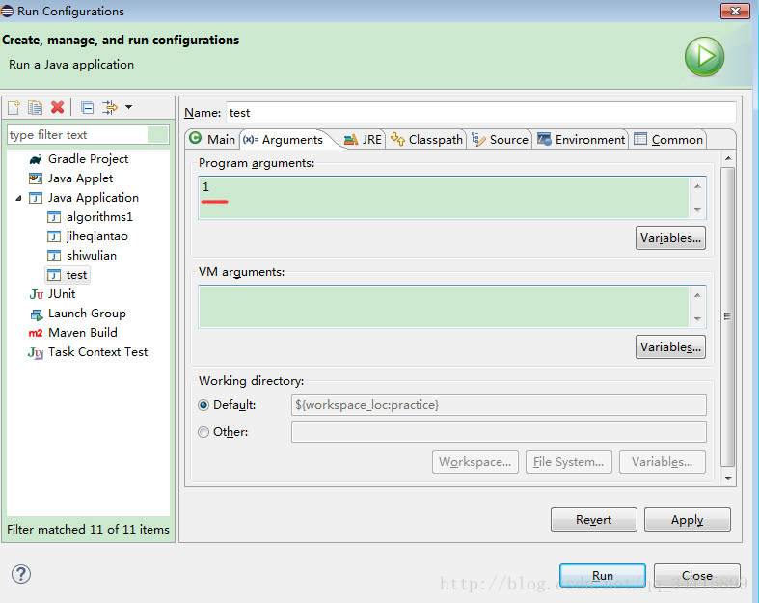The height and width of the screenshot is (603, 759).
Task: Click the JUnit icon in tree
Action: [x=37, y=294]
